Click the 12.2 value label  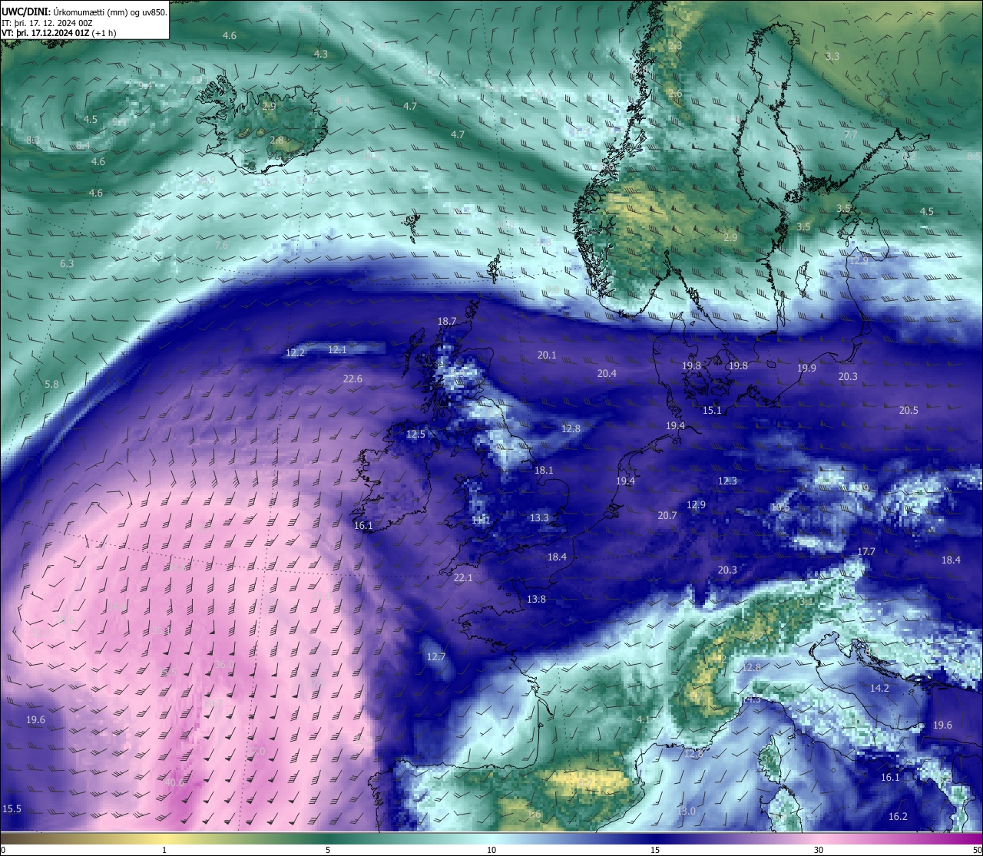(x=296, y=353)
